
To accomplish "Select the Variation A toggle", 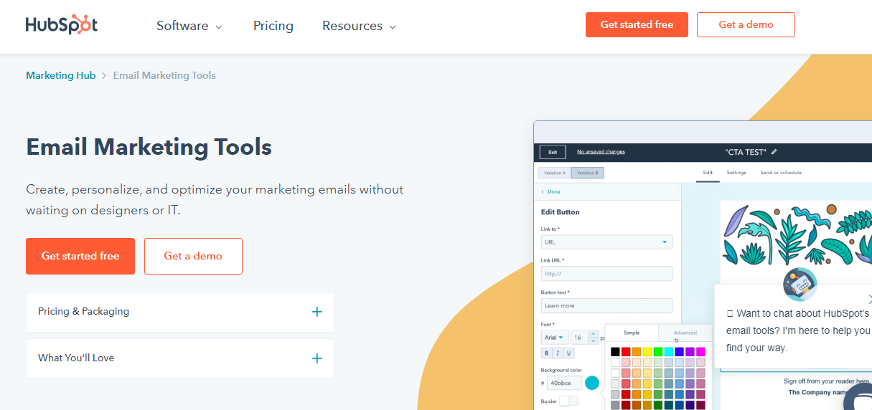I will click(x=554, y=173).
